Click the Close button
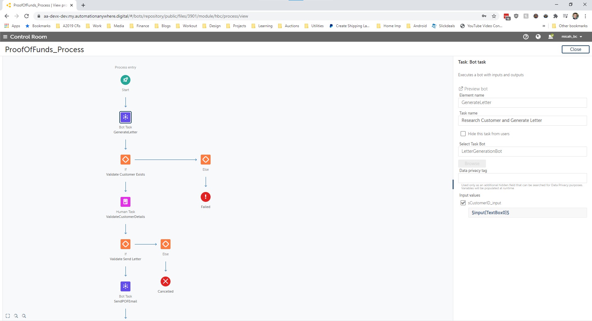 (575, 49)
